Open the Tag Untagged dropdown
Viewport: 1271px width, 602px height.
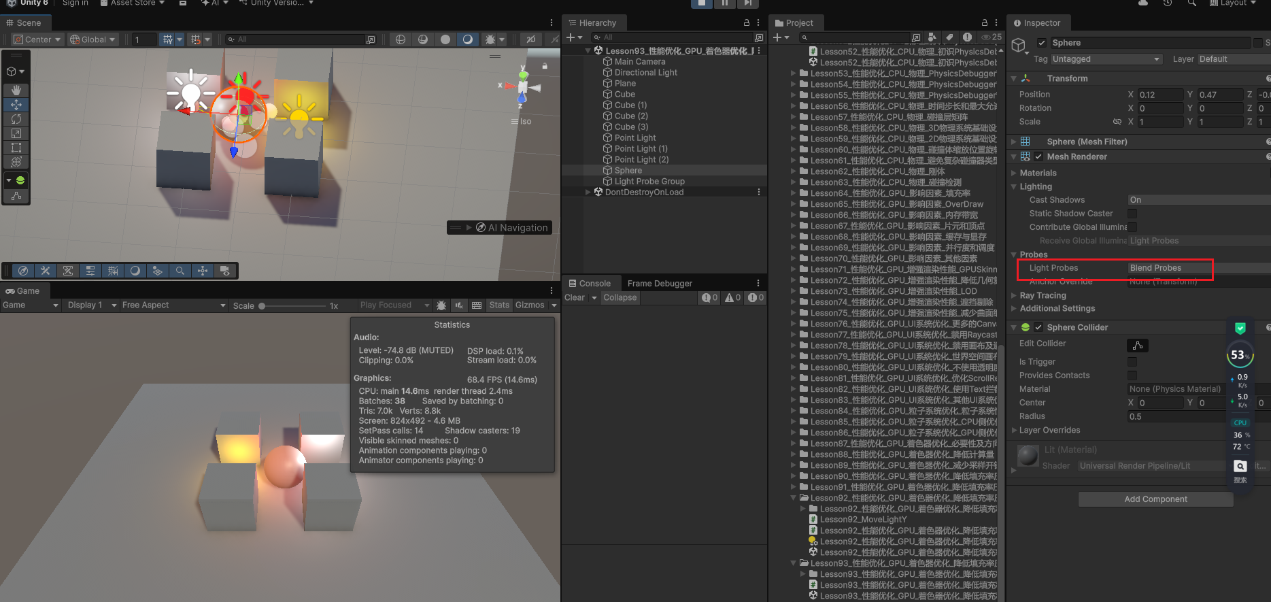(1106, 59)
